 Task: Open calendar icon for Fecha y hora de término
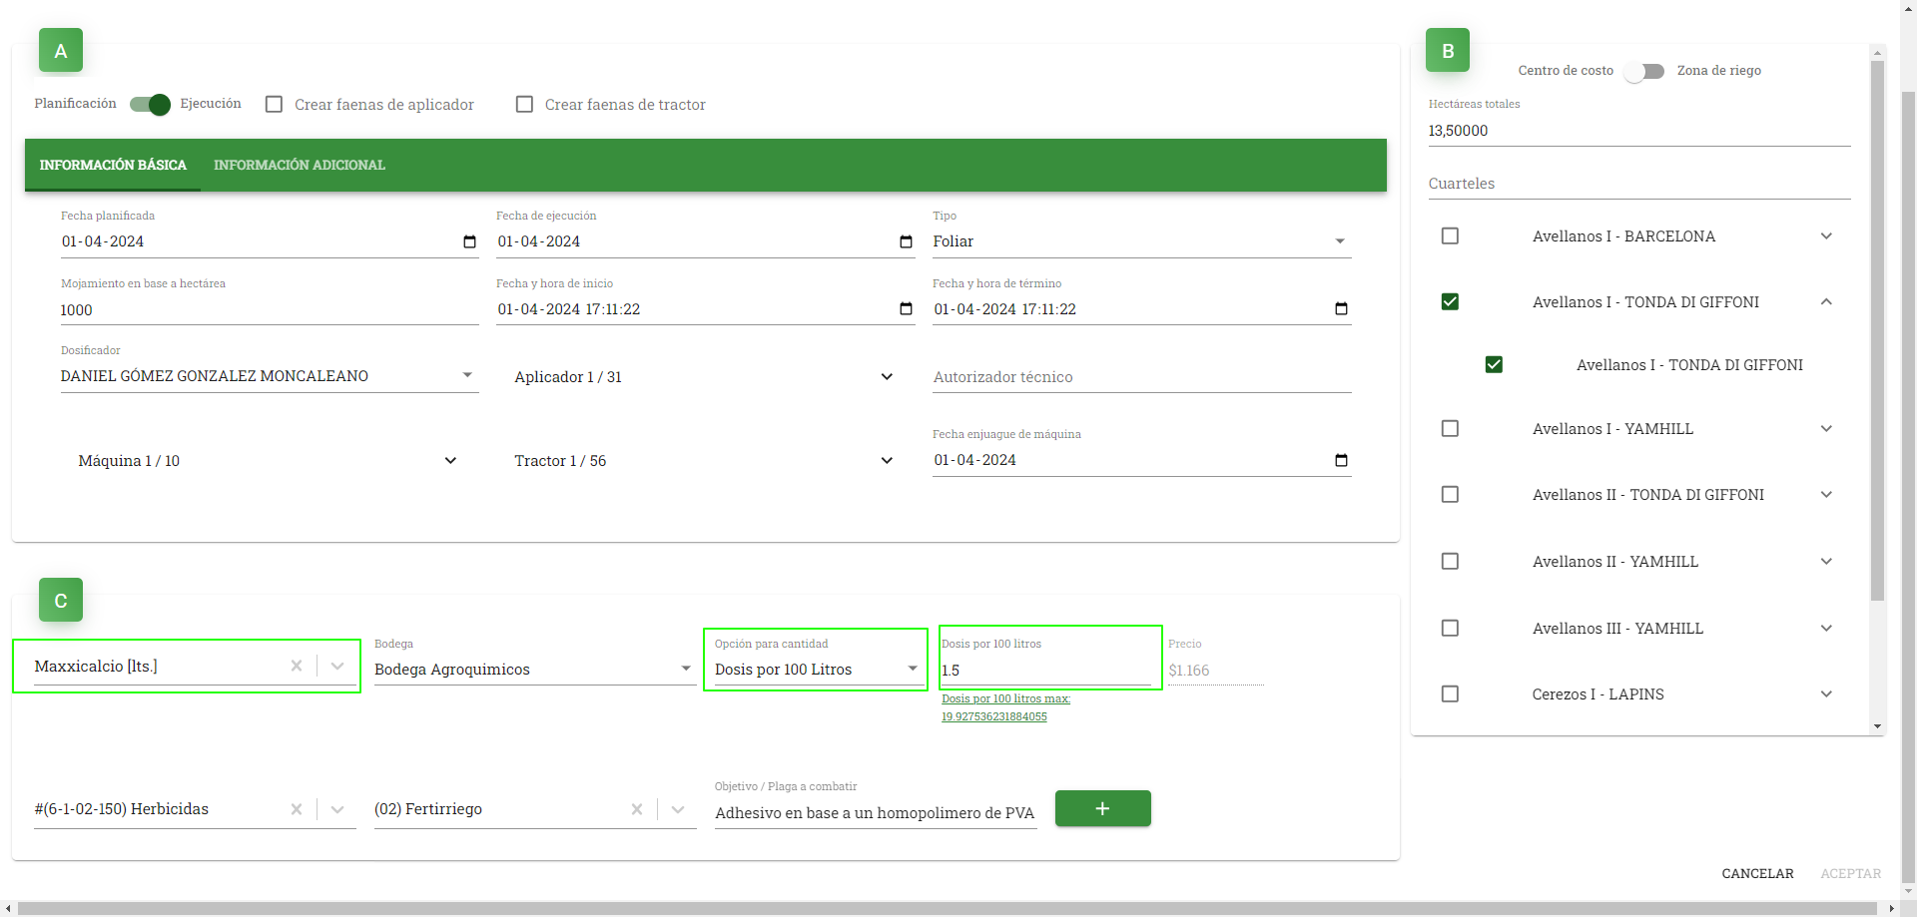1341,309
